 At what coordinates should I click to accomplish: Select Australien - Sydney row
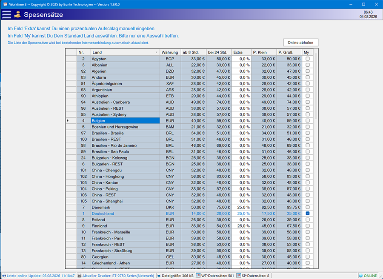click(x=189, y=114)
